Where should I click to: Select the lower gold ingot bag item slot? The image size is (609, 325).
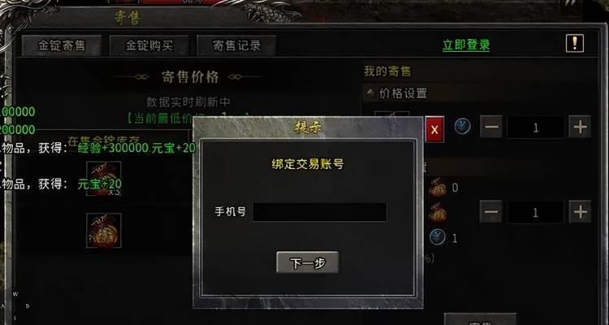point(104,230)
